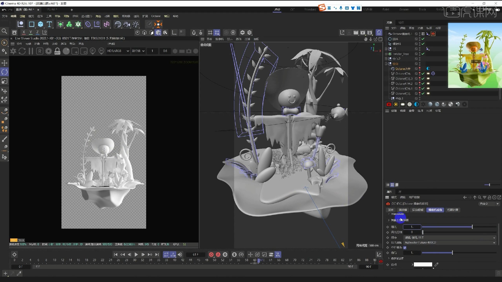
Task: Click the pause icon in Live Viewer toolbar
Action: [31, 51]
